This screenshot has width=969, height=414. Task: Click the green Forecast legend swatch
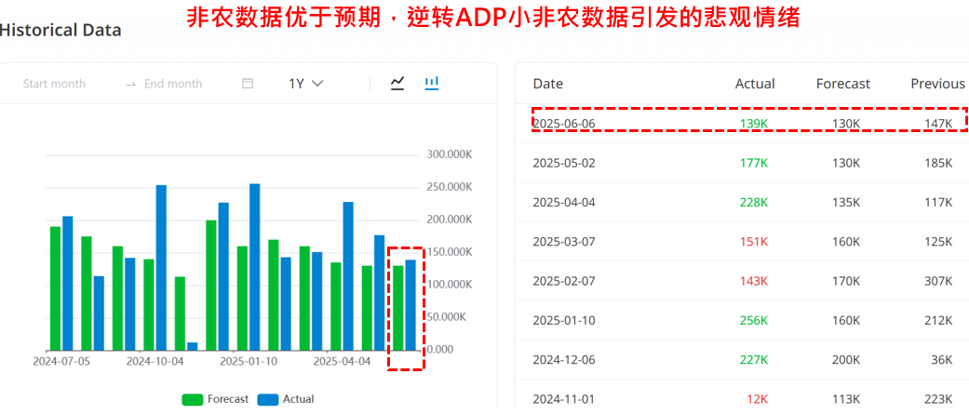tap(193, 399)
